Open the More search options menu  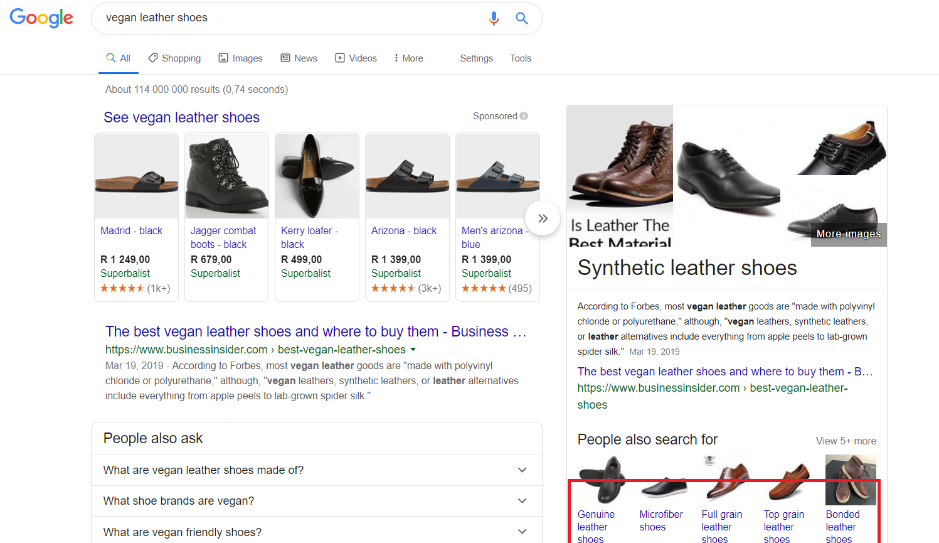pyautogui.click(x=408, y=58)
